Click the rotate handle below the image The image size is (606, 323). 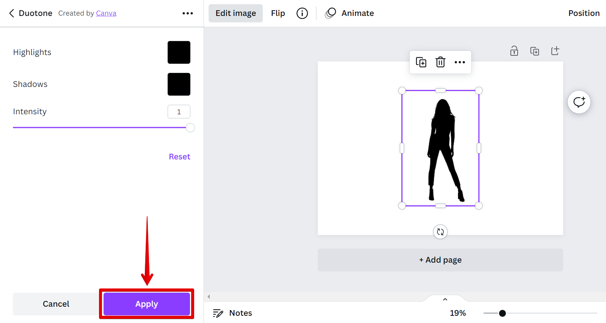440,232
